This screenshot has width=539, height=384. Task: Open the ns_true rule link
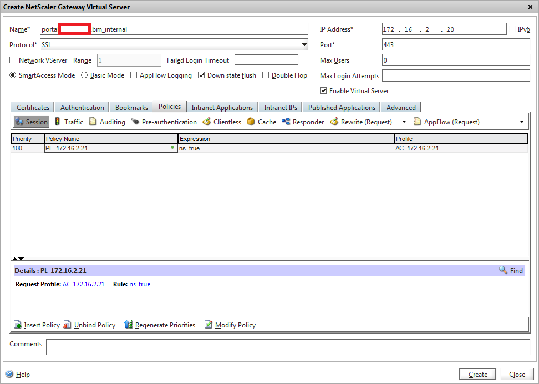click(x=140, y=284)
